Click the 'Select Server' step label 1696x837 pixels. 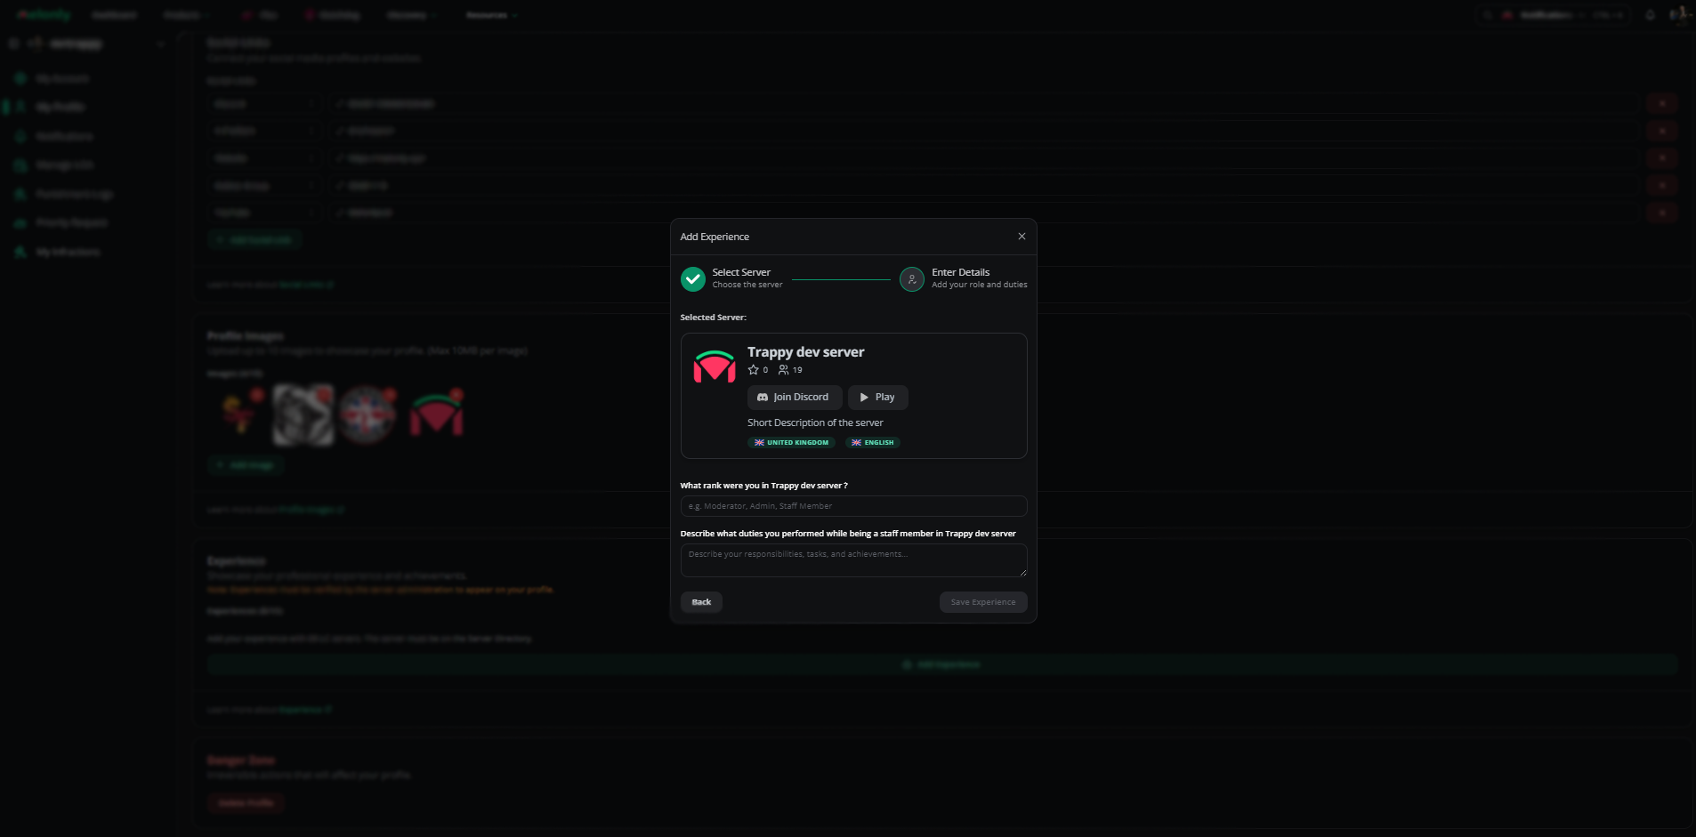click(741, 272)
